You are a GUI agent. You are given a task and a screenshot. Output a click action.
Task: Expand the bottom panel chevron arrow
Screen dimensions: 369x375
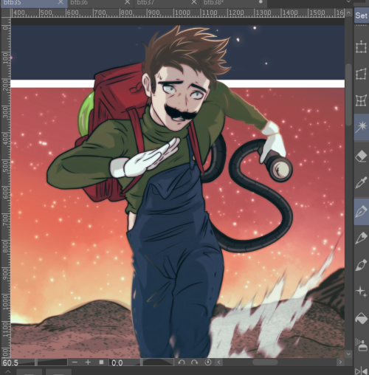[x=8, y=371]
